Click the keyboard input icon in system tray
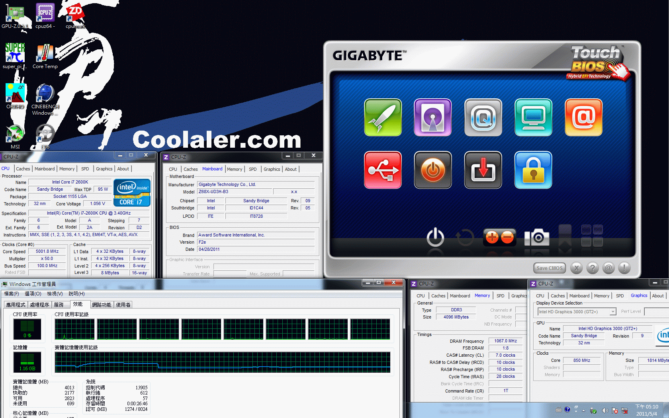Image resolution: width=669 pixels, height=418 pixels. tap(558, 410)
